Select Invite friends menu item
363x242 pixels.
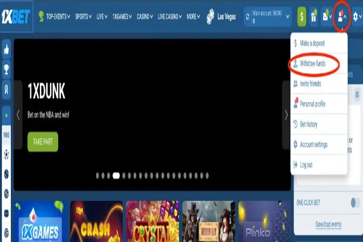tap(319, 83)
